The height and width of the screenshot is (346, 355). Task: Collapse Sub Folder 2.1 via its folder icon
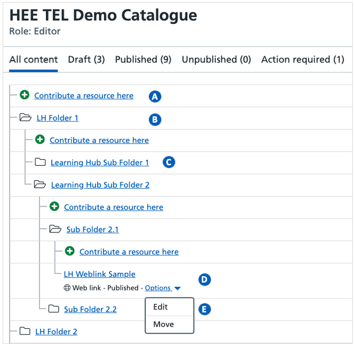pos(55,229)
